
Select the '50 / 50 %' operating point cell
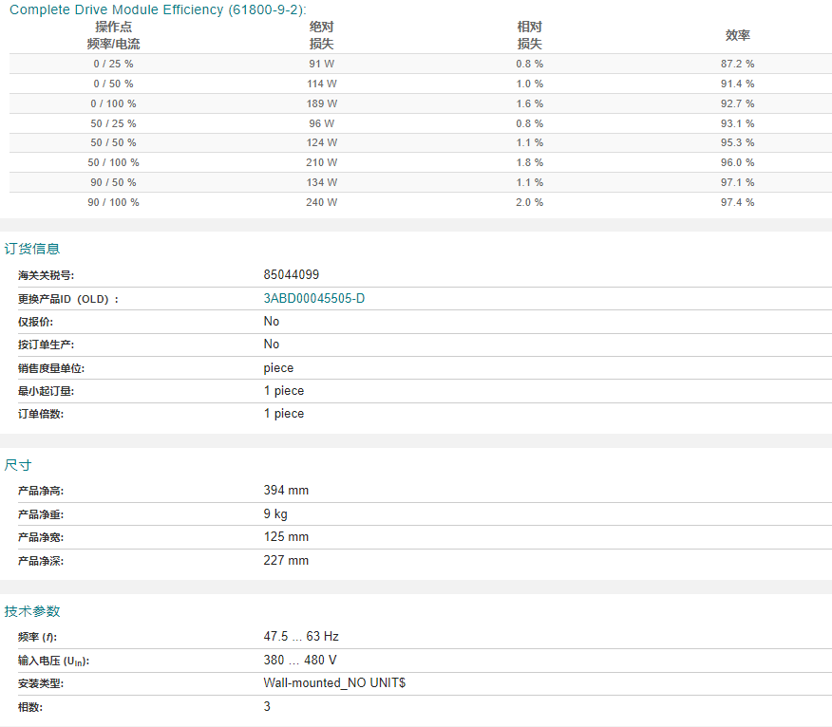[x=113, y=142]
